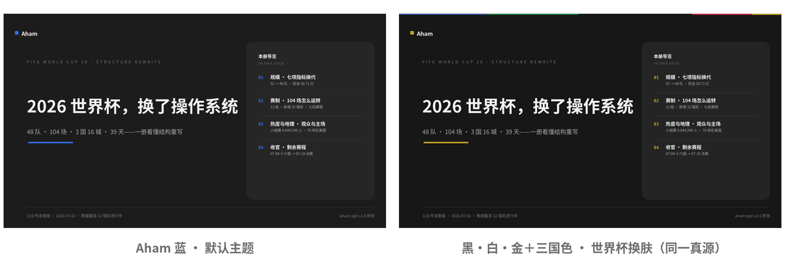Click blue number 04 in left slide
The height and width of the screenshot is (270, 785).
261,147
